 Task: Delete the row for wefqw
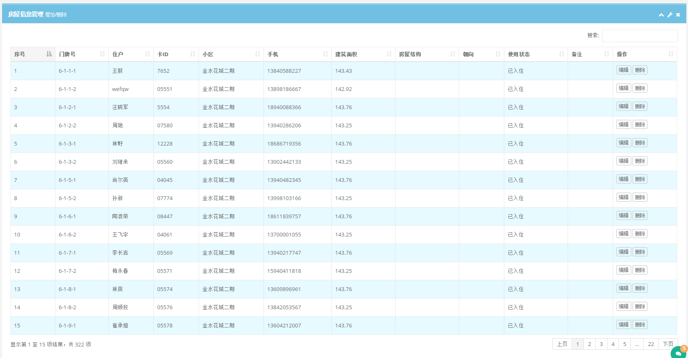tap(640, 88)
